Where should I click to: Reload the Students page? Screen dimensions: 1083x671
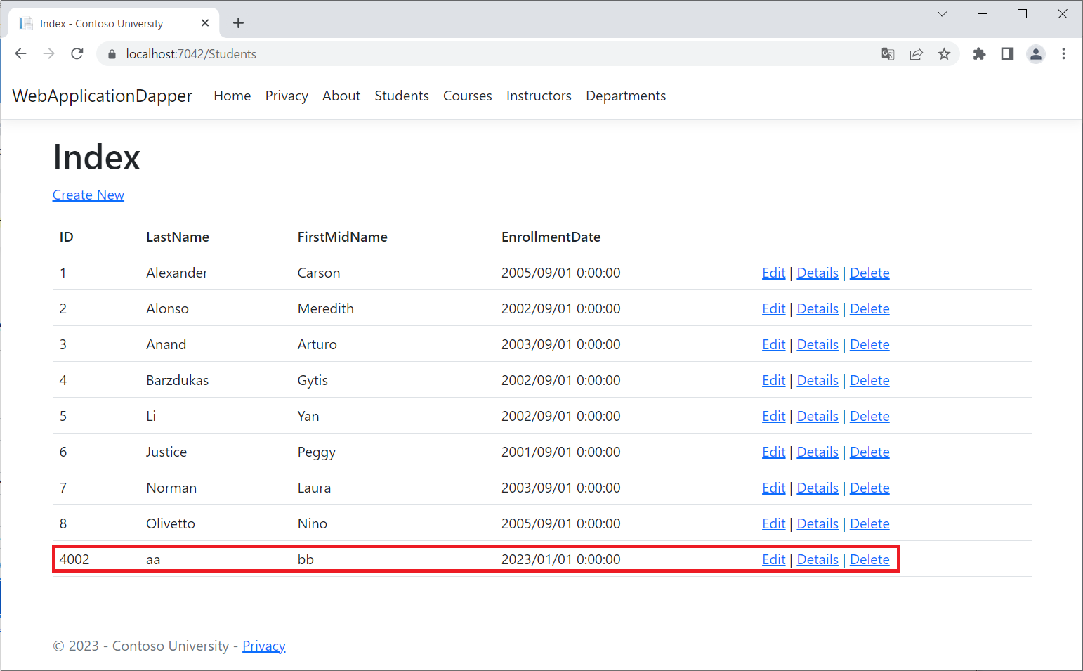[x=77, y=54]
